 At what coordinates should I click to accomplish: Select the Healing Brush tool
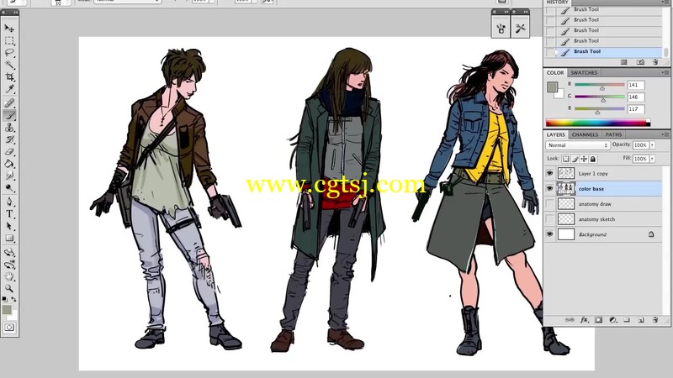click(x=9, y=102)
